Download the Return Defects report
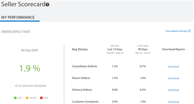Screen dimensions: 194x104 click(173, 78)
